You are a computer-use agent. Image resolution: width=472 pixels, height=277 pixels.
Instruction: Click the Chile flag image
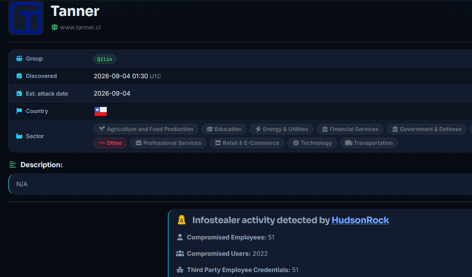pos(101,111)
